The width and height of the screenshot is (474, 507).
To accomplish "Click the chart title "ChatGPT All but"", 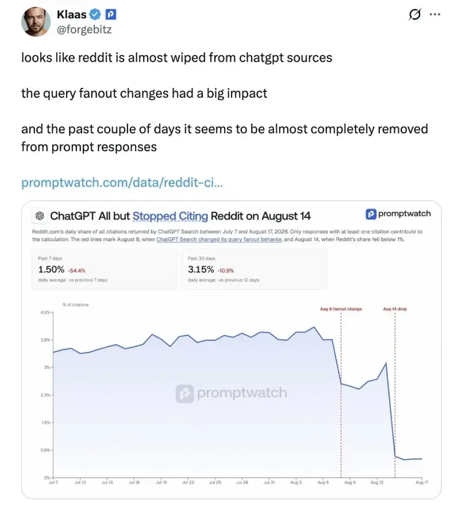I will [x=90, y=216].
